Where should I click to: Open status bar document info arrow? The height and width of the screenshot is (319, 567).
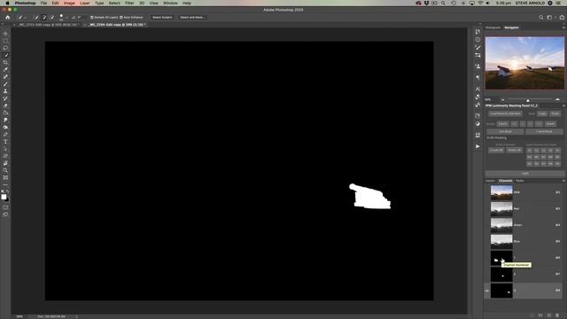[x=77, y=316]
